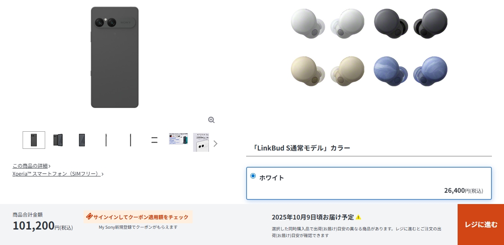Select the ホワイト radio button
504x245 pixels.
click(253, 176)
